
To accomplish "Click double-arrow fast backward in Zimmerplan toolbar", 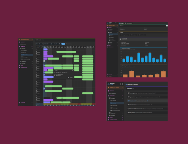I will [x=39, y=44].
